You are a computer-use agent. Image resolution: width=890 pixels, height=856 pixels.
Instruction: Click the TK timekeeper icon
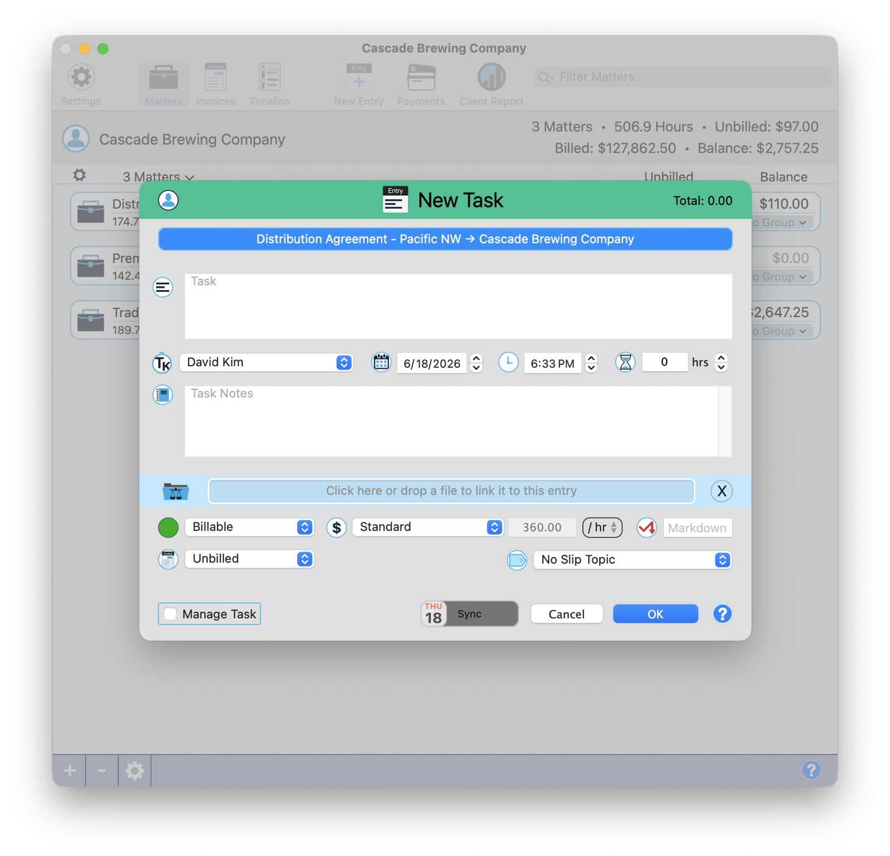click(162, 363)
